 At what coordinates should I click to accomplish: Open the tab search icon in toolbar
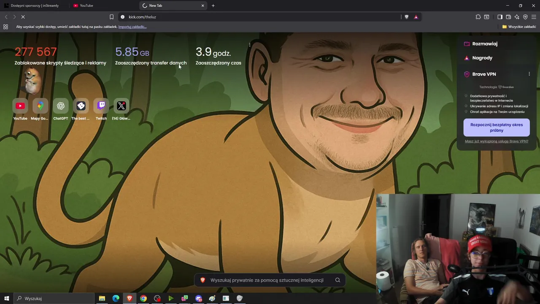[x=486, y=17]
